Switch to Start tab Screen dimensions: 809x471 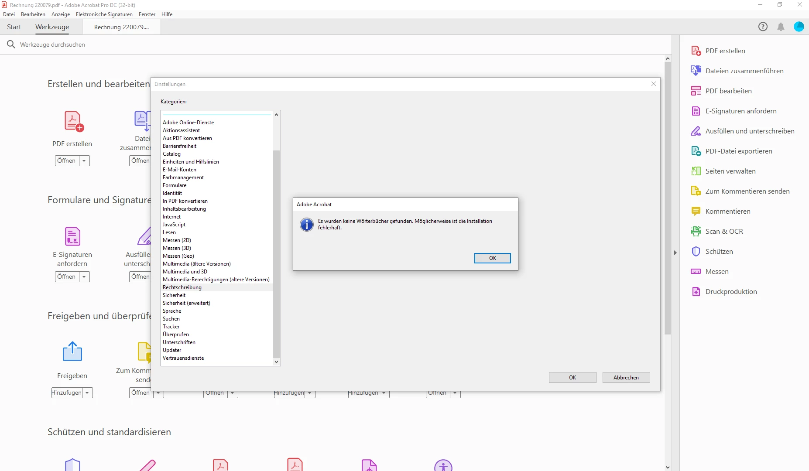(14, 27)
